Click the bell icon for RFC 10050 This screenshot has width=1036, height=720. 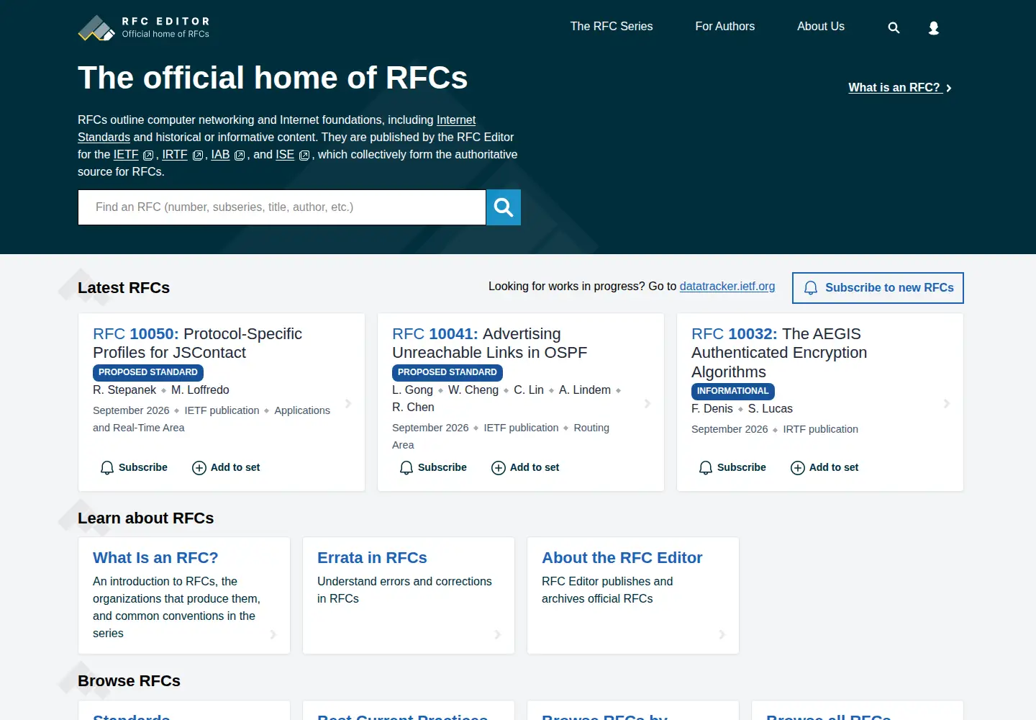coord(107,468)
